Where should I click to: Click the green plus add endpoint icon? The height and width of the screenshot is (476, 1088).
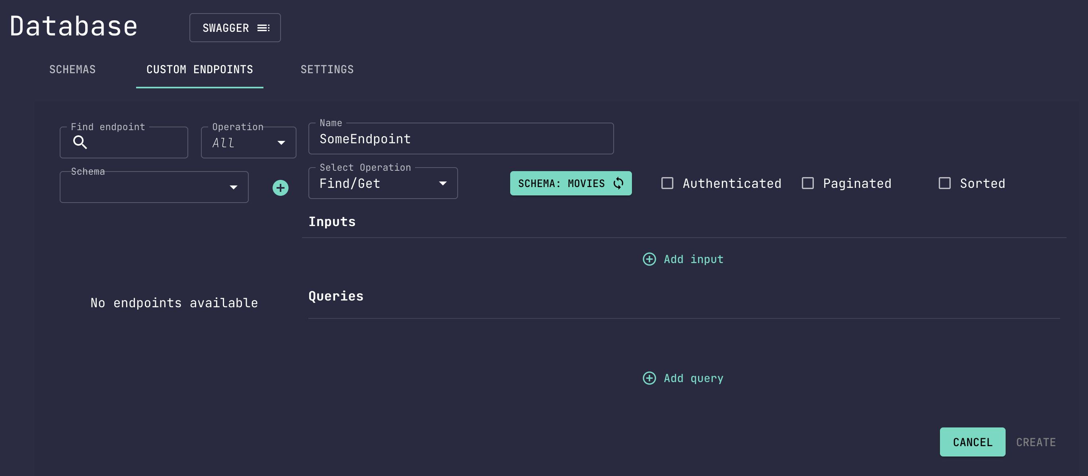coord(281,187)
